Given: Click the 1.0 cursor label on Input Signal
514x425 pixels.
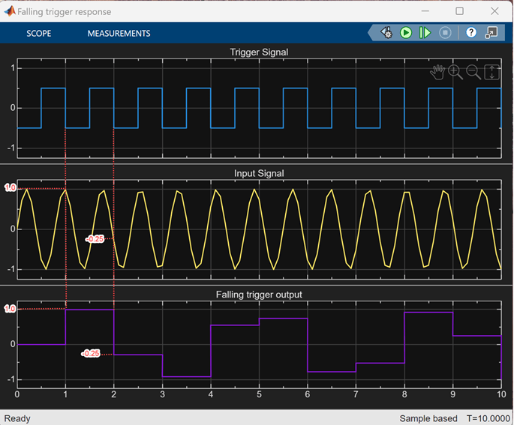Looking at the screenshot, I should (x=10, y=188).
